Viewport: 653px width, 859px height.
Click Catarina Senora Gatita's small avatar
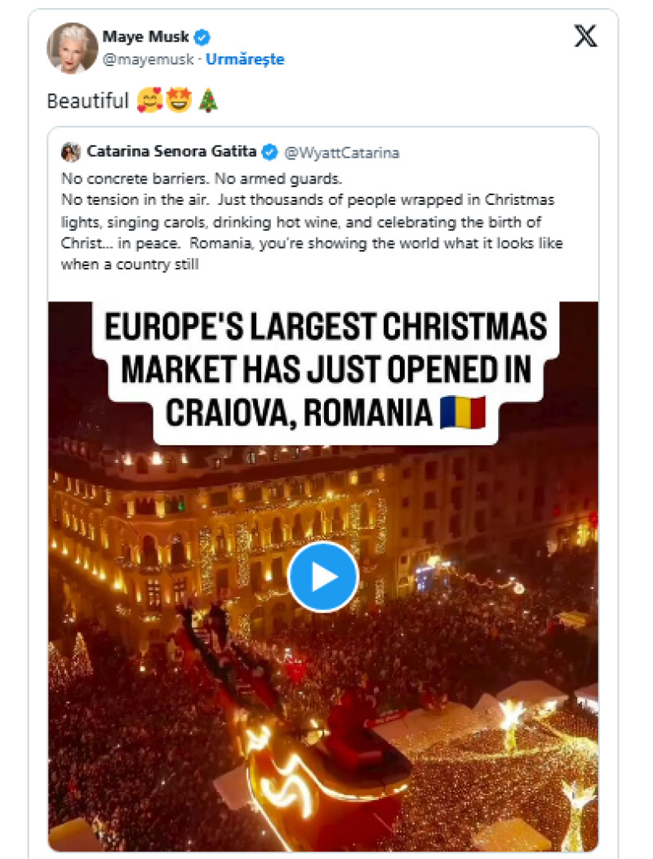(71, 152)
